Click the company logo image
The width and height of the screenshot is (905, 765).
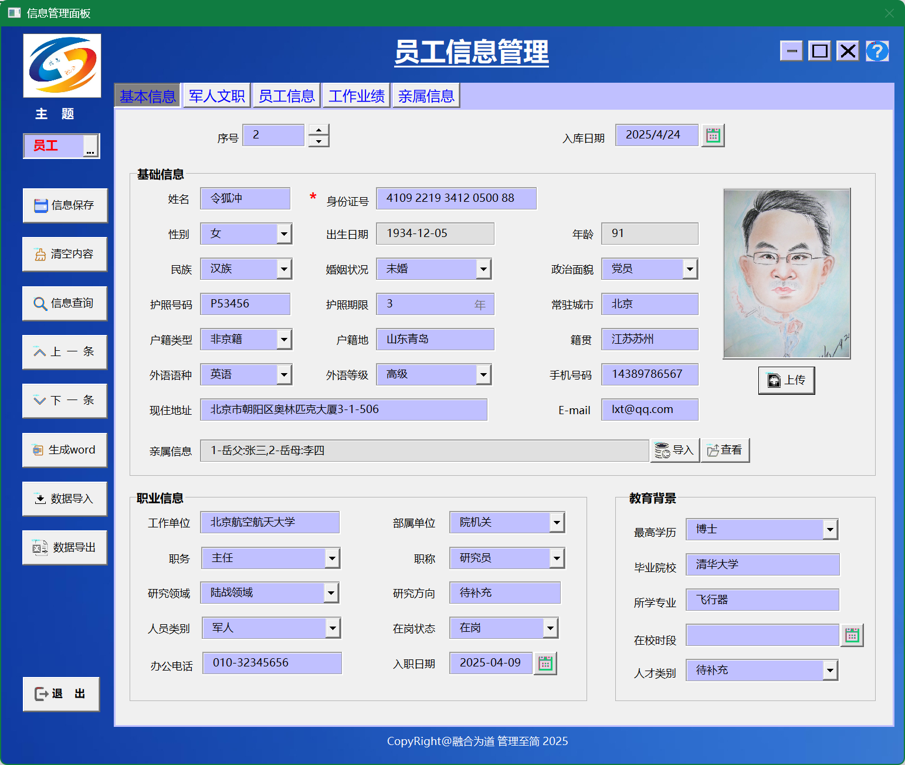coord(62,66)
